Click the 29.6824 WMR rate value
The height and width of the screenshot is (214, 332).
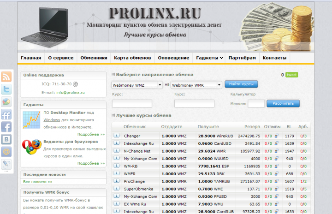tap(212, 151)
